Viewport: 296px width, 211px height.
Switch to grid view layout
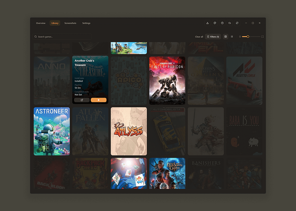pos(225,37)
